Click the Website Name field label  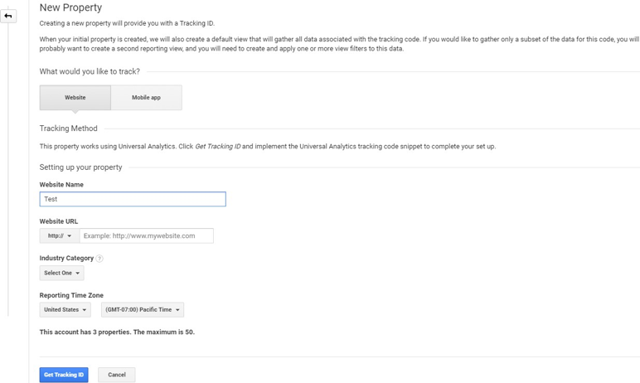(x=61, y=185)
